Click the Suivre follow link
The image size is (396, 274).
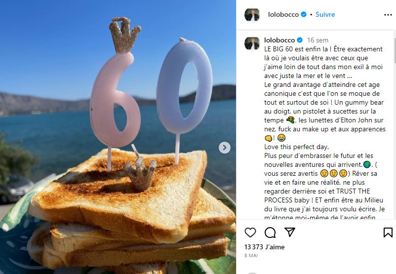tap(325, 14)
